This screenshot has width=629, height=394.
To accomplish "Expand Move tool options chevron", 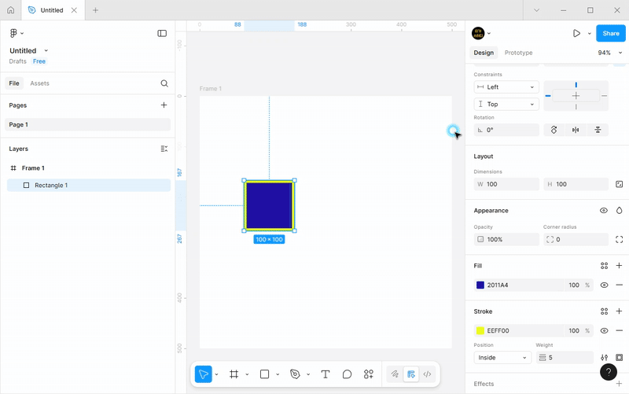I will pos(217,374).
